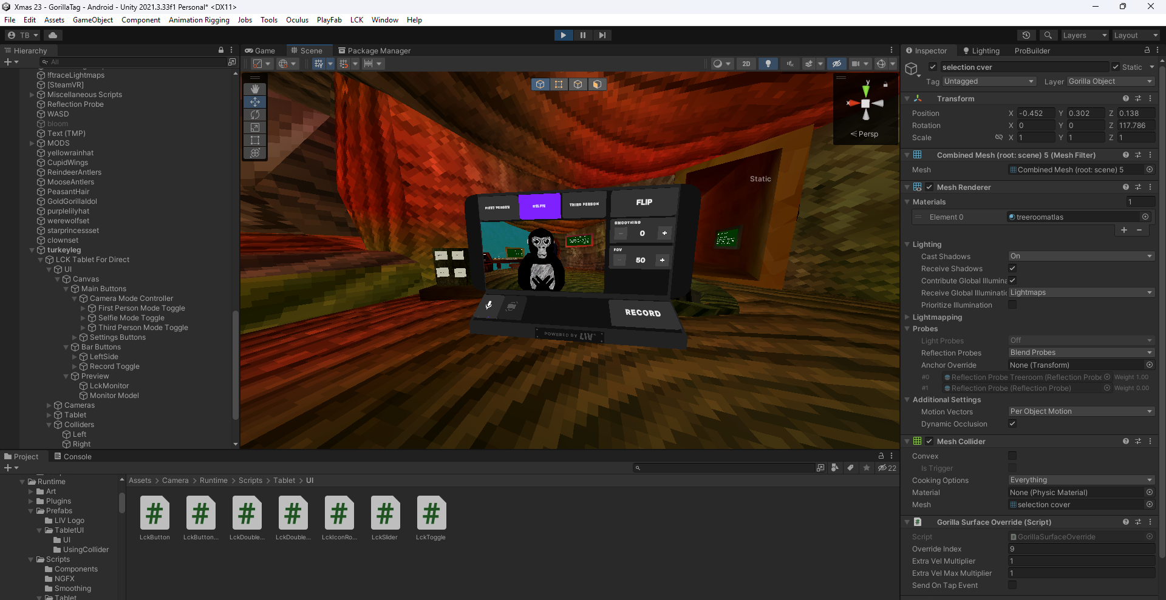Toggle 2D scene view mode
The image size is (1166, 600).
746,64
